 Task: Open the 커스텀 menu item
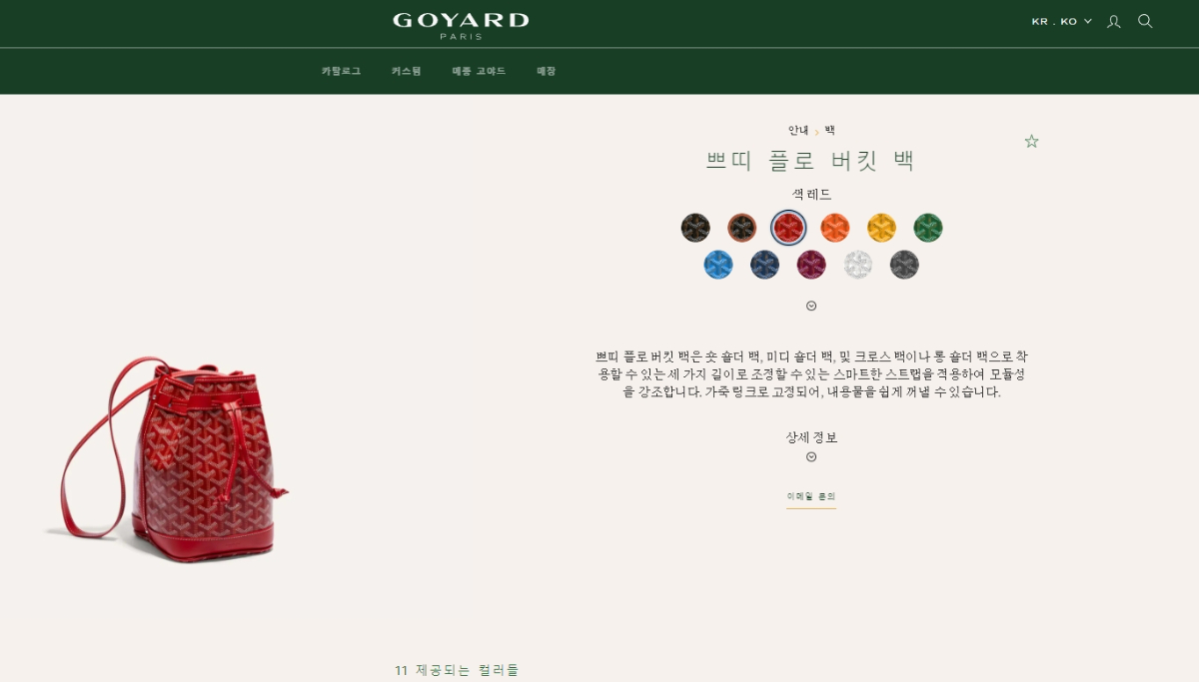(406, 71)
